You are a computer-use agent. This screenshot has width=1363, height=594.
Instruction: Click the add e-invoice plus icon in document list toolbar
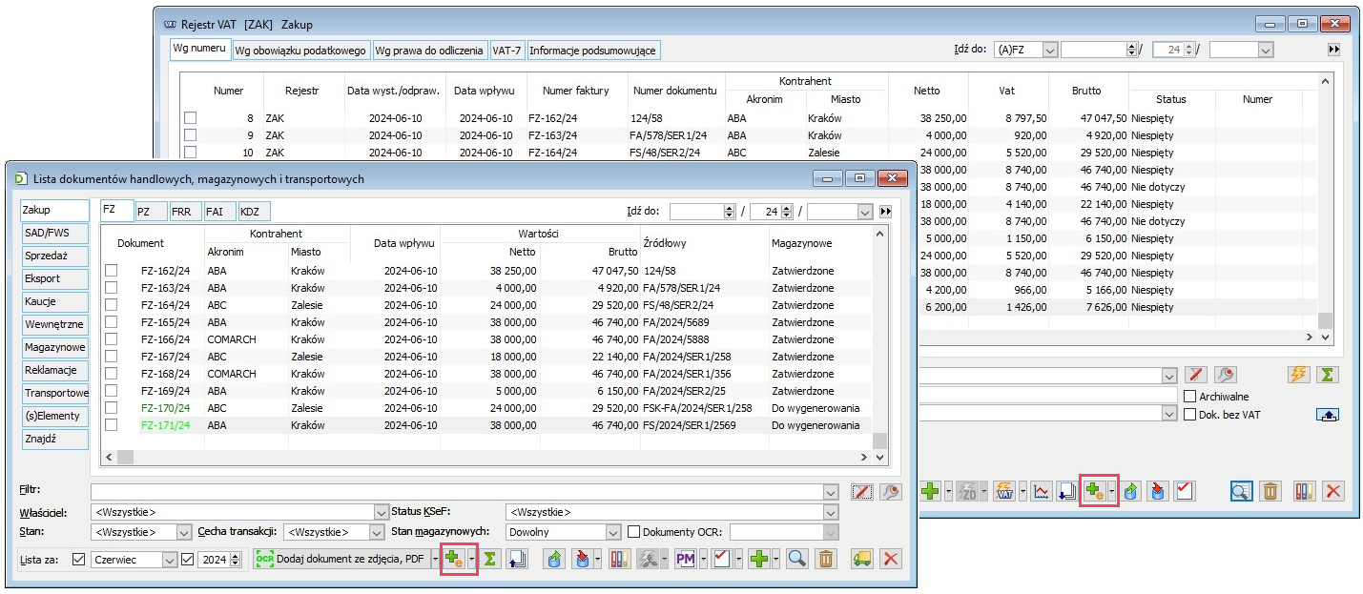(x=453, y=559)
